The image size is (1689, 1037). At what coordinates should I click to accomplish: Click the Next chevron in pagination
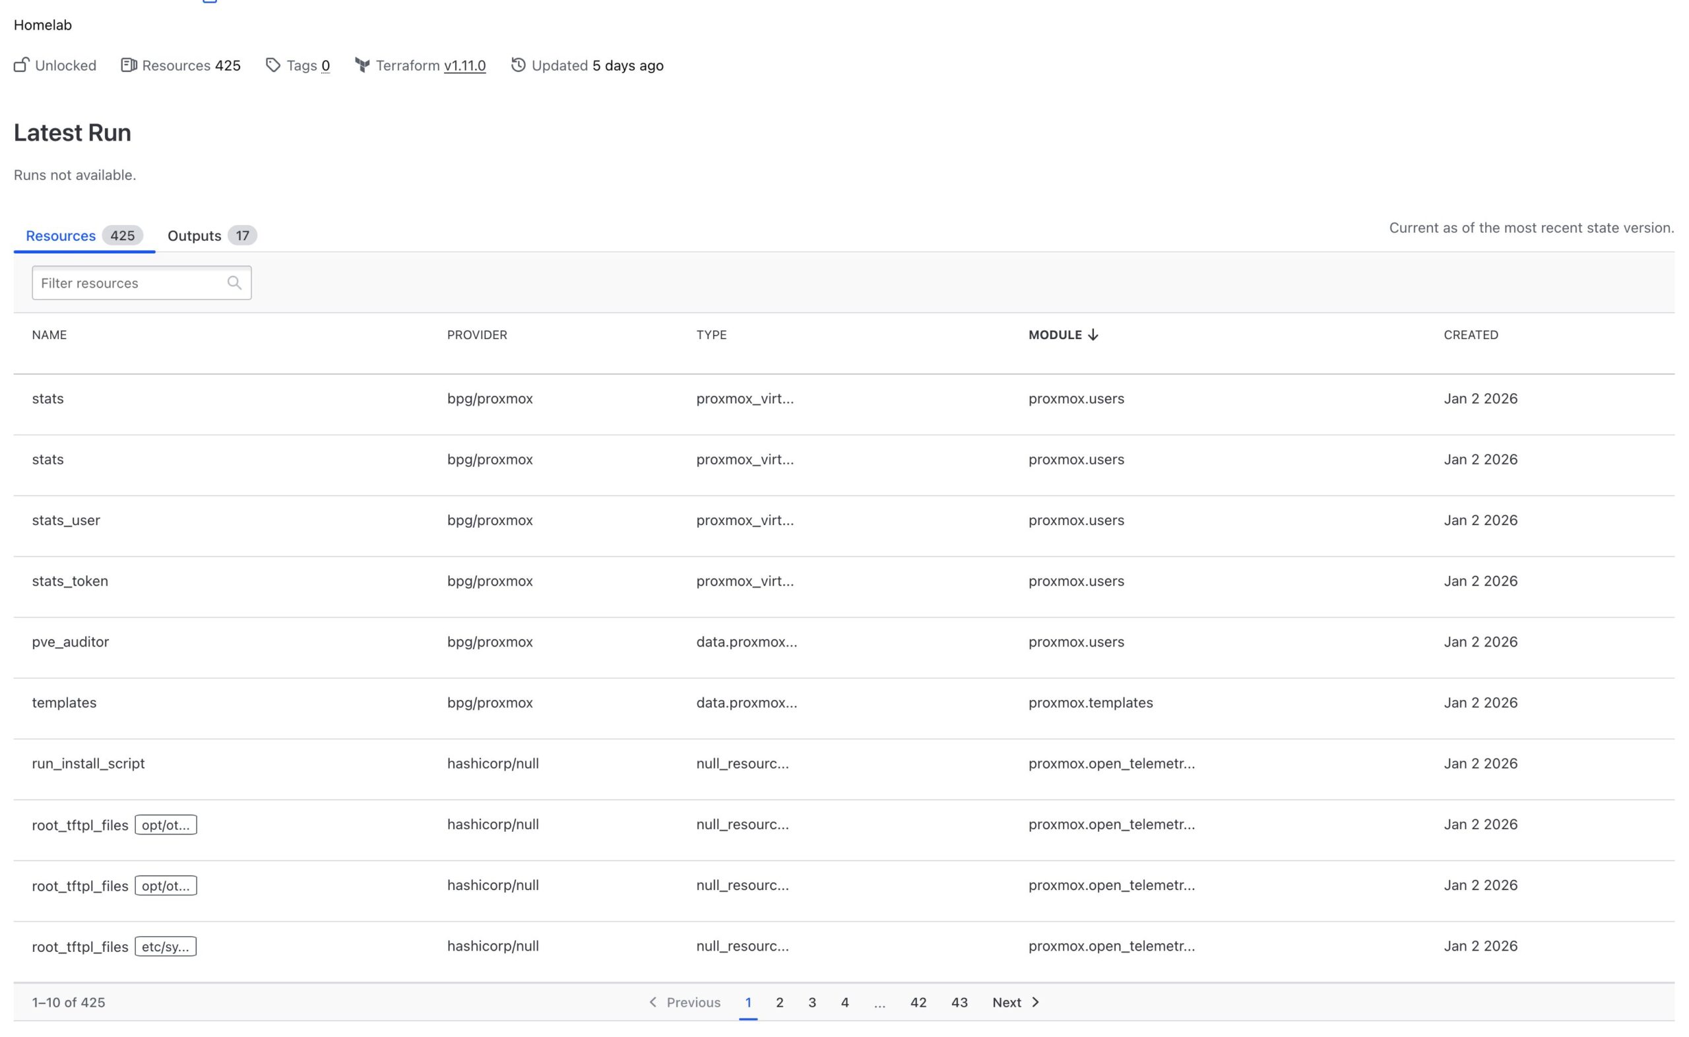point(1035,1002)
